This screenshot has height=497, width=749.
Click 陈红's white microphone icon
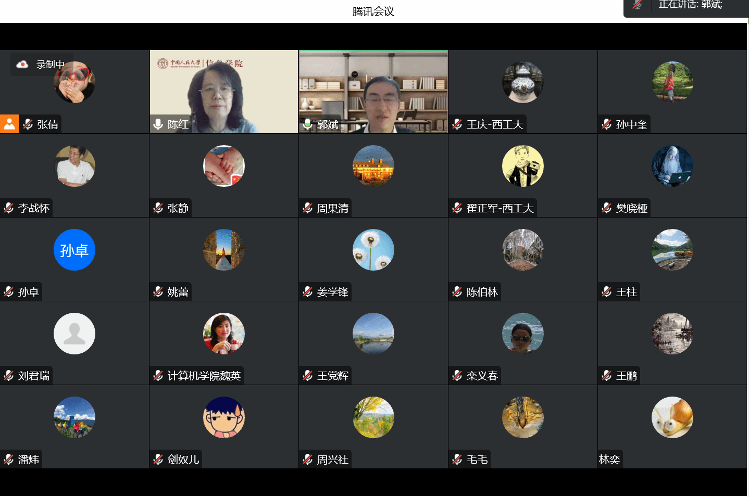pyautogui.click(x=158, y=124)
